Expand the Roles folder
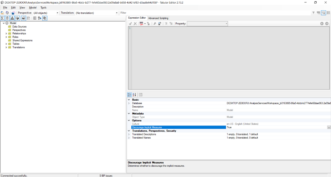The width and height of the screenshot is (331, 177). coord(6,37)
